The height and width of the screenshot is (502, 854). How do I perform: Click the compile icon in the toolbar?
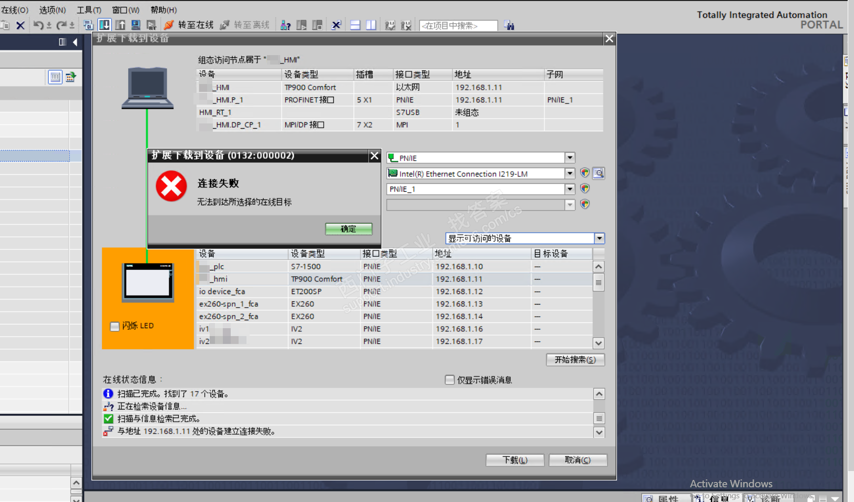tap(88, 25)
